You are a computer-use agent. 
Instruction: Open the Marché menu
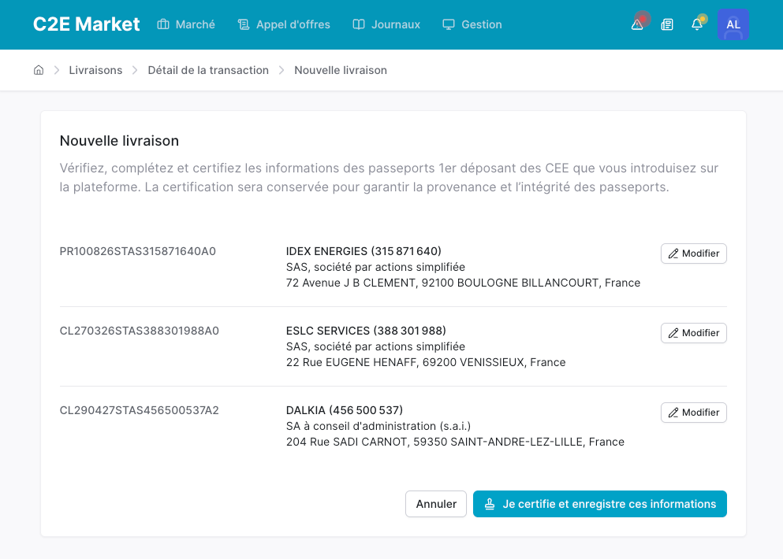pos(186,24)
